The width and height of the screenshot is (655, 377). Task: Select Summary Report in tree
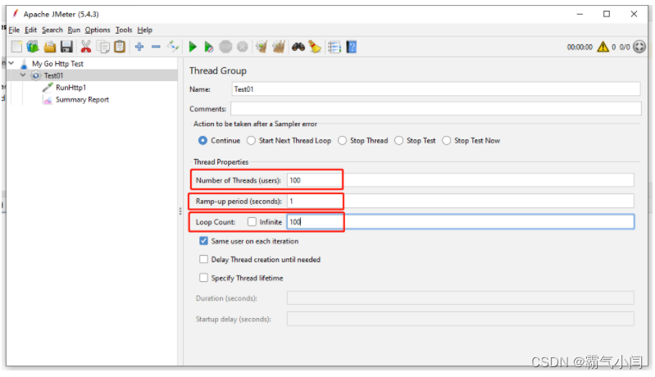click(x=82, y=100)
